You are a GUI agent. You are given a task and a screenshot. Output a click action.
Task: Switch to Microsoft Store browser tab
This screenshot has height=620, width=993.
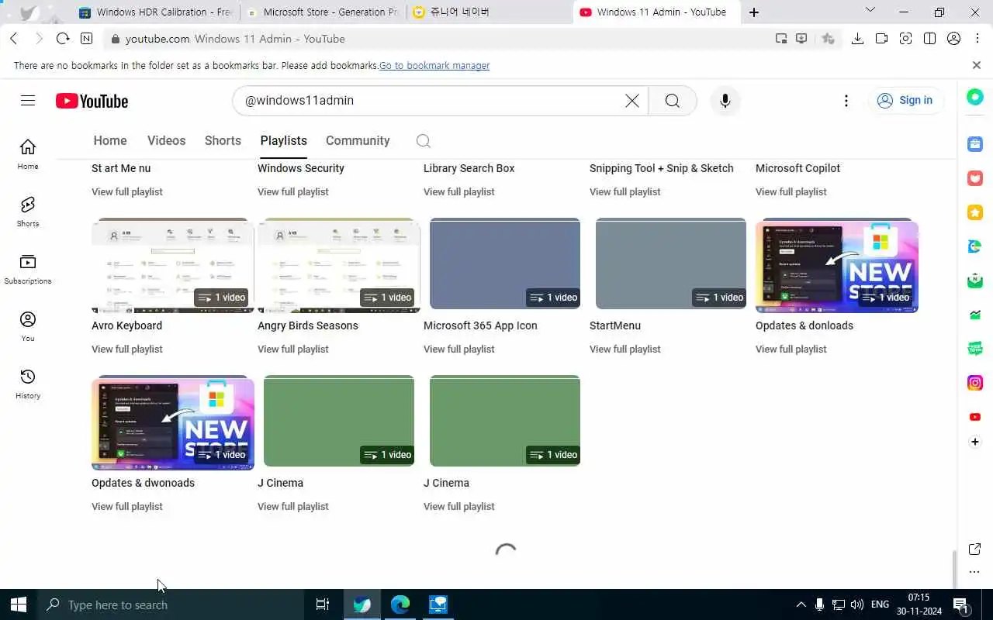tap(323, 12)
